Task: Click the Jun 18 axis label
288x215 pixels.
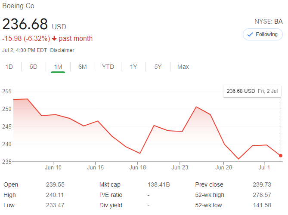Action: click(138, 168)
